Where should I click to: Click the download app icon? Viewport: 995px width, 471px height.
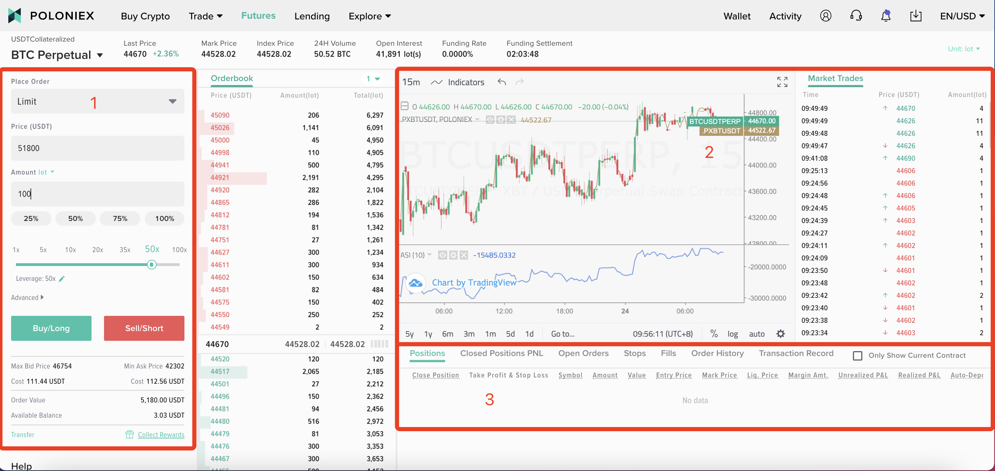coord(915,16)
